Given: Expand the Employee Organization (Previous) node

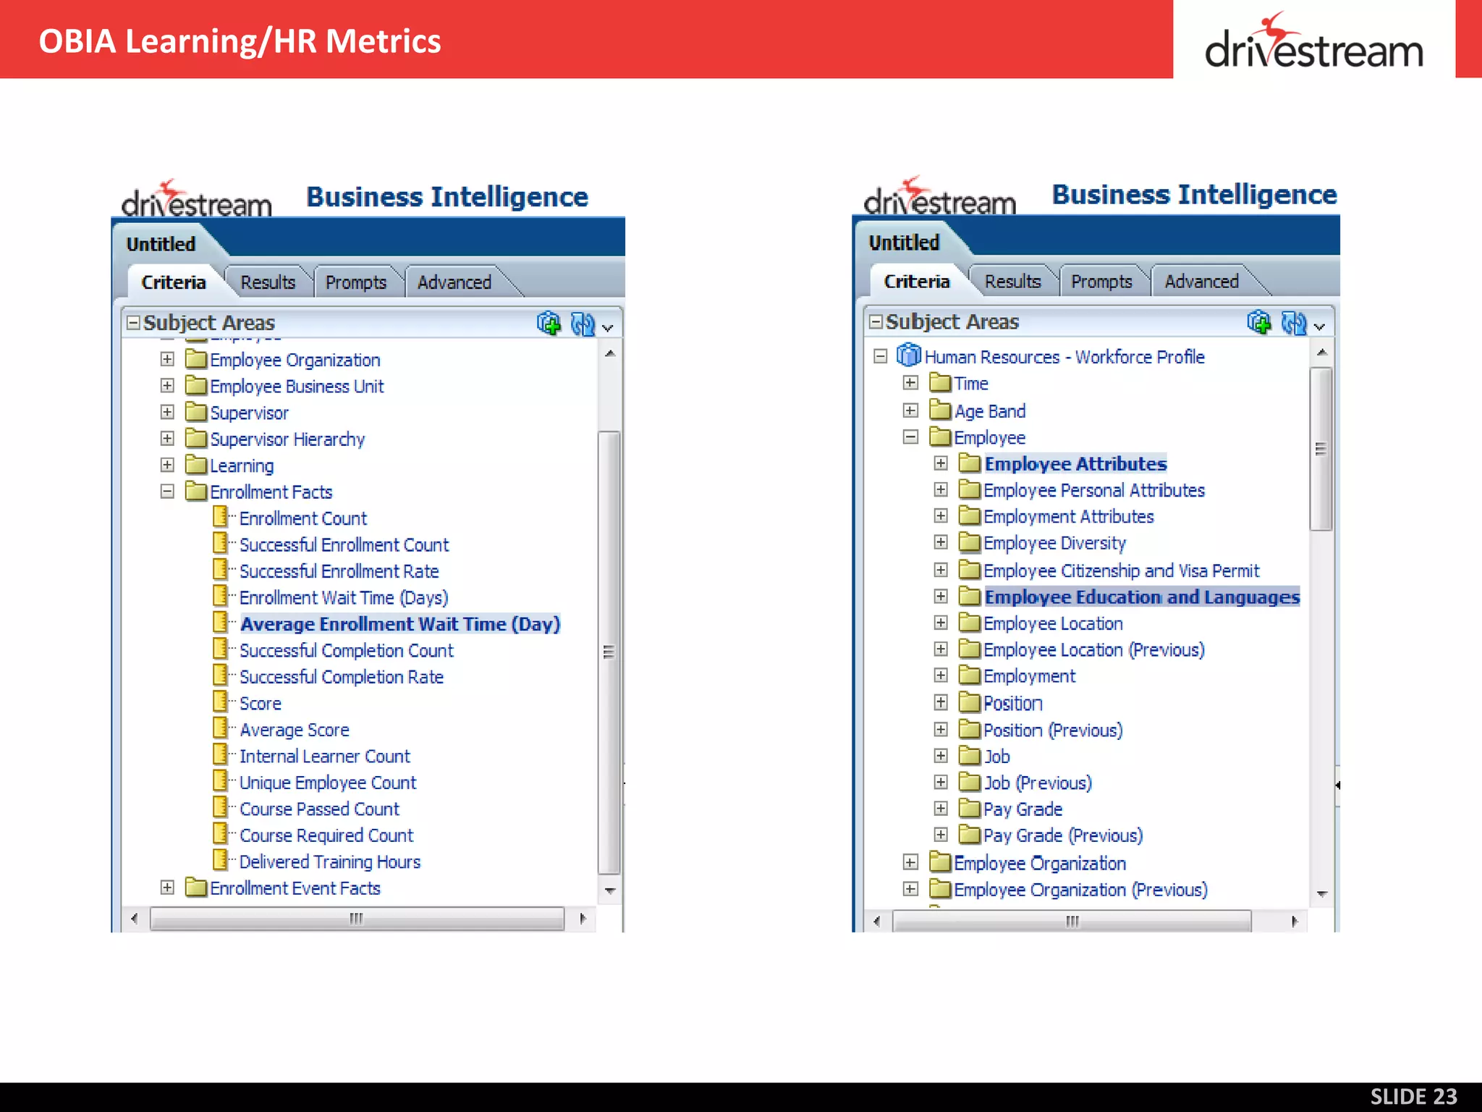Looking at the screenshot, I should click(911, 888).
